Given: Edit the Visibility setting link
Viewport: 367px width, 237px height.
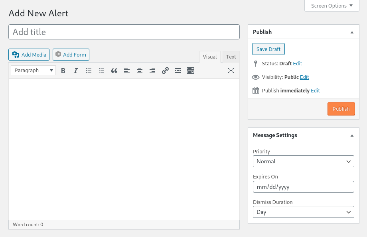Looking at the screenshot, I should (304, 77).
